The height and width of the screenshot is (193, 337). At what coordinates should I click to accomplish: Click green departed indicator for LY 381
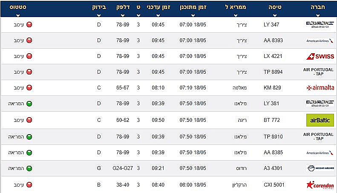(x=29, y=104)
